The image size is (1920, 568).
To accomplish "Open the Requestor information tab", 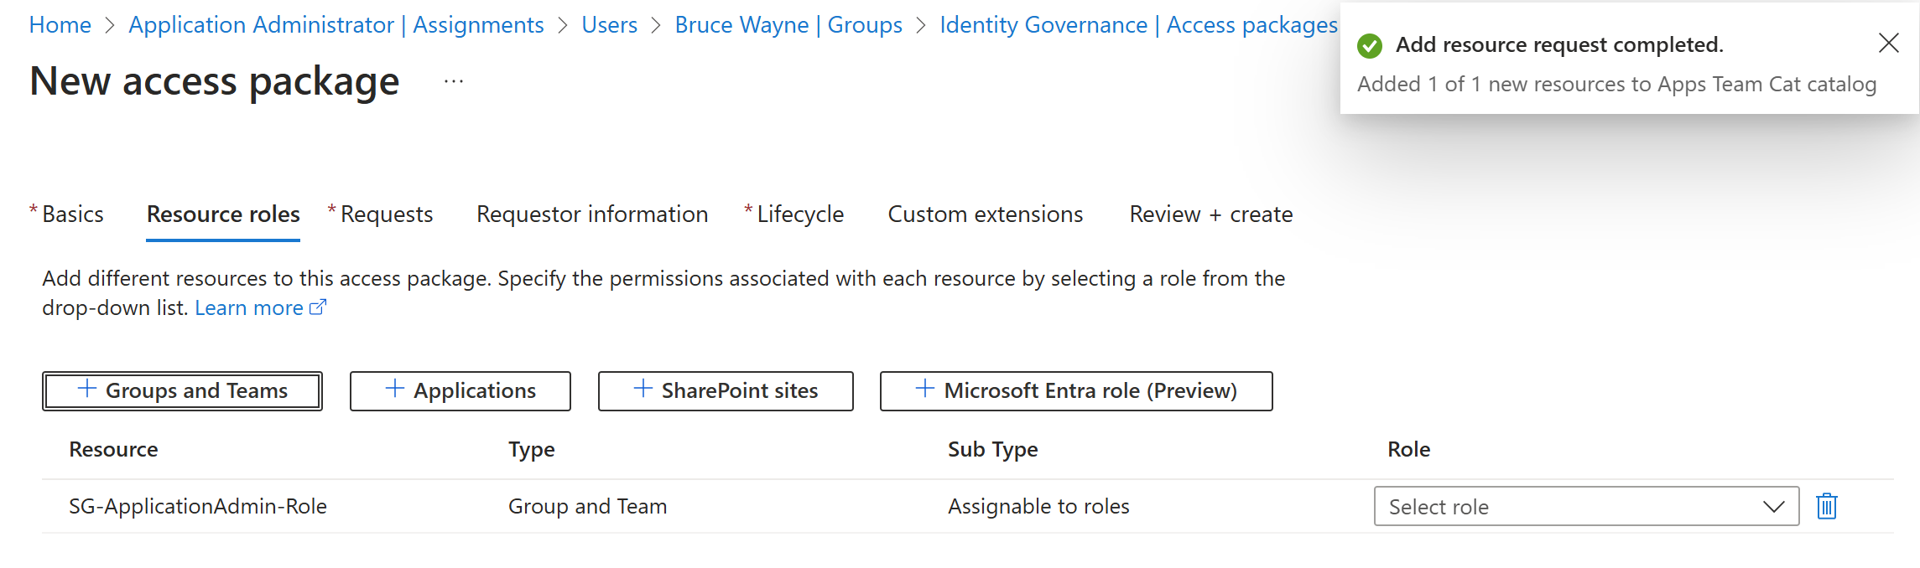I will coord(592,214).
